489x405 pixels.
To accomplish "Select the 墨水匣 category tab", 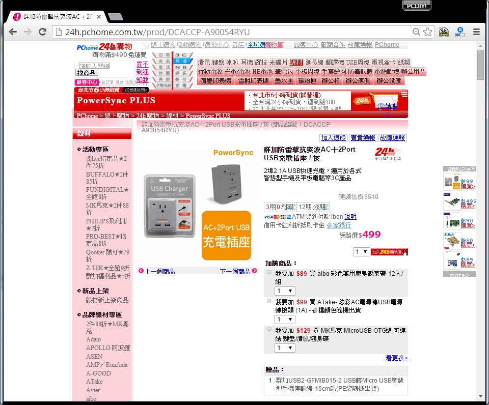I will 284,81.
